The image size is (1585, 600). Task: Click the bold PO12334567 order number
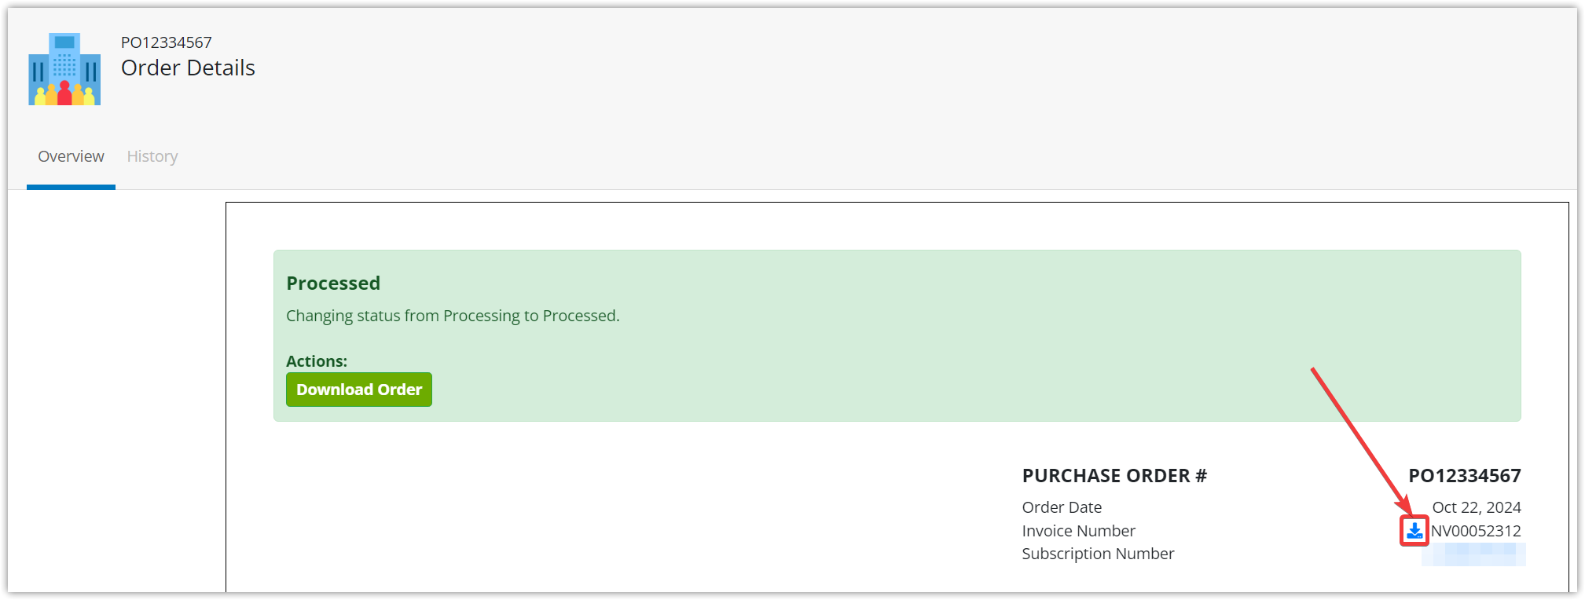tap(1465, 476)
